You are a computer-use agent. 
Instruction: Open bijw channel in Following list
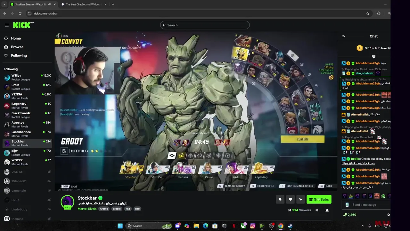click(x=27, y=153)
